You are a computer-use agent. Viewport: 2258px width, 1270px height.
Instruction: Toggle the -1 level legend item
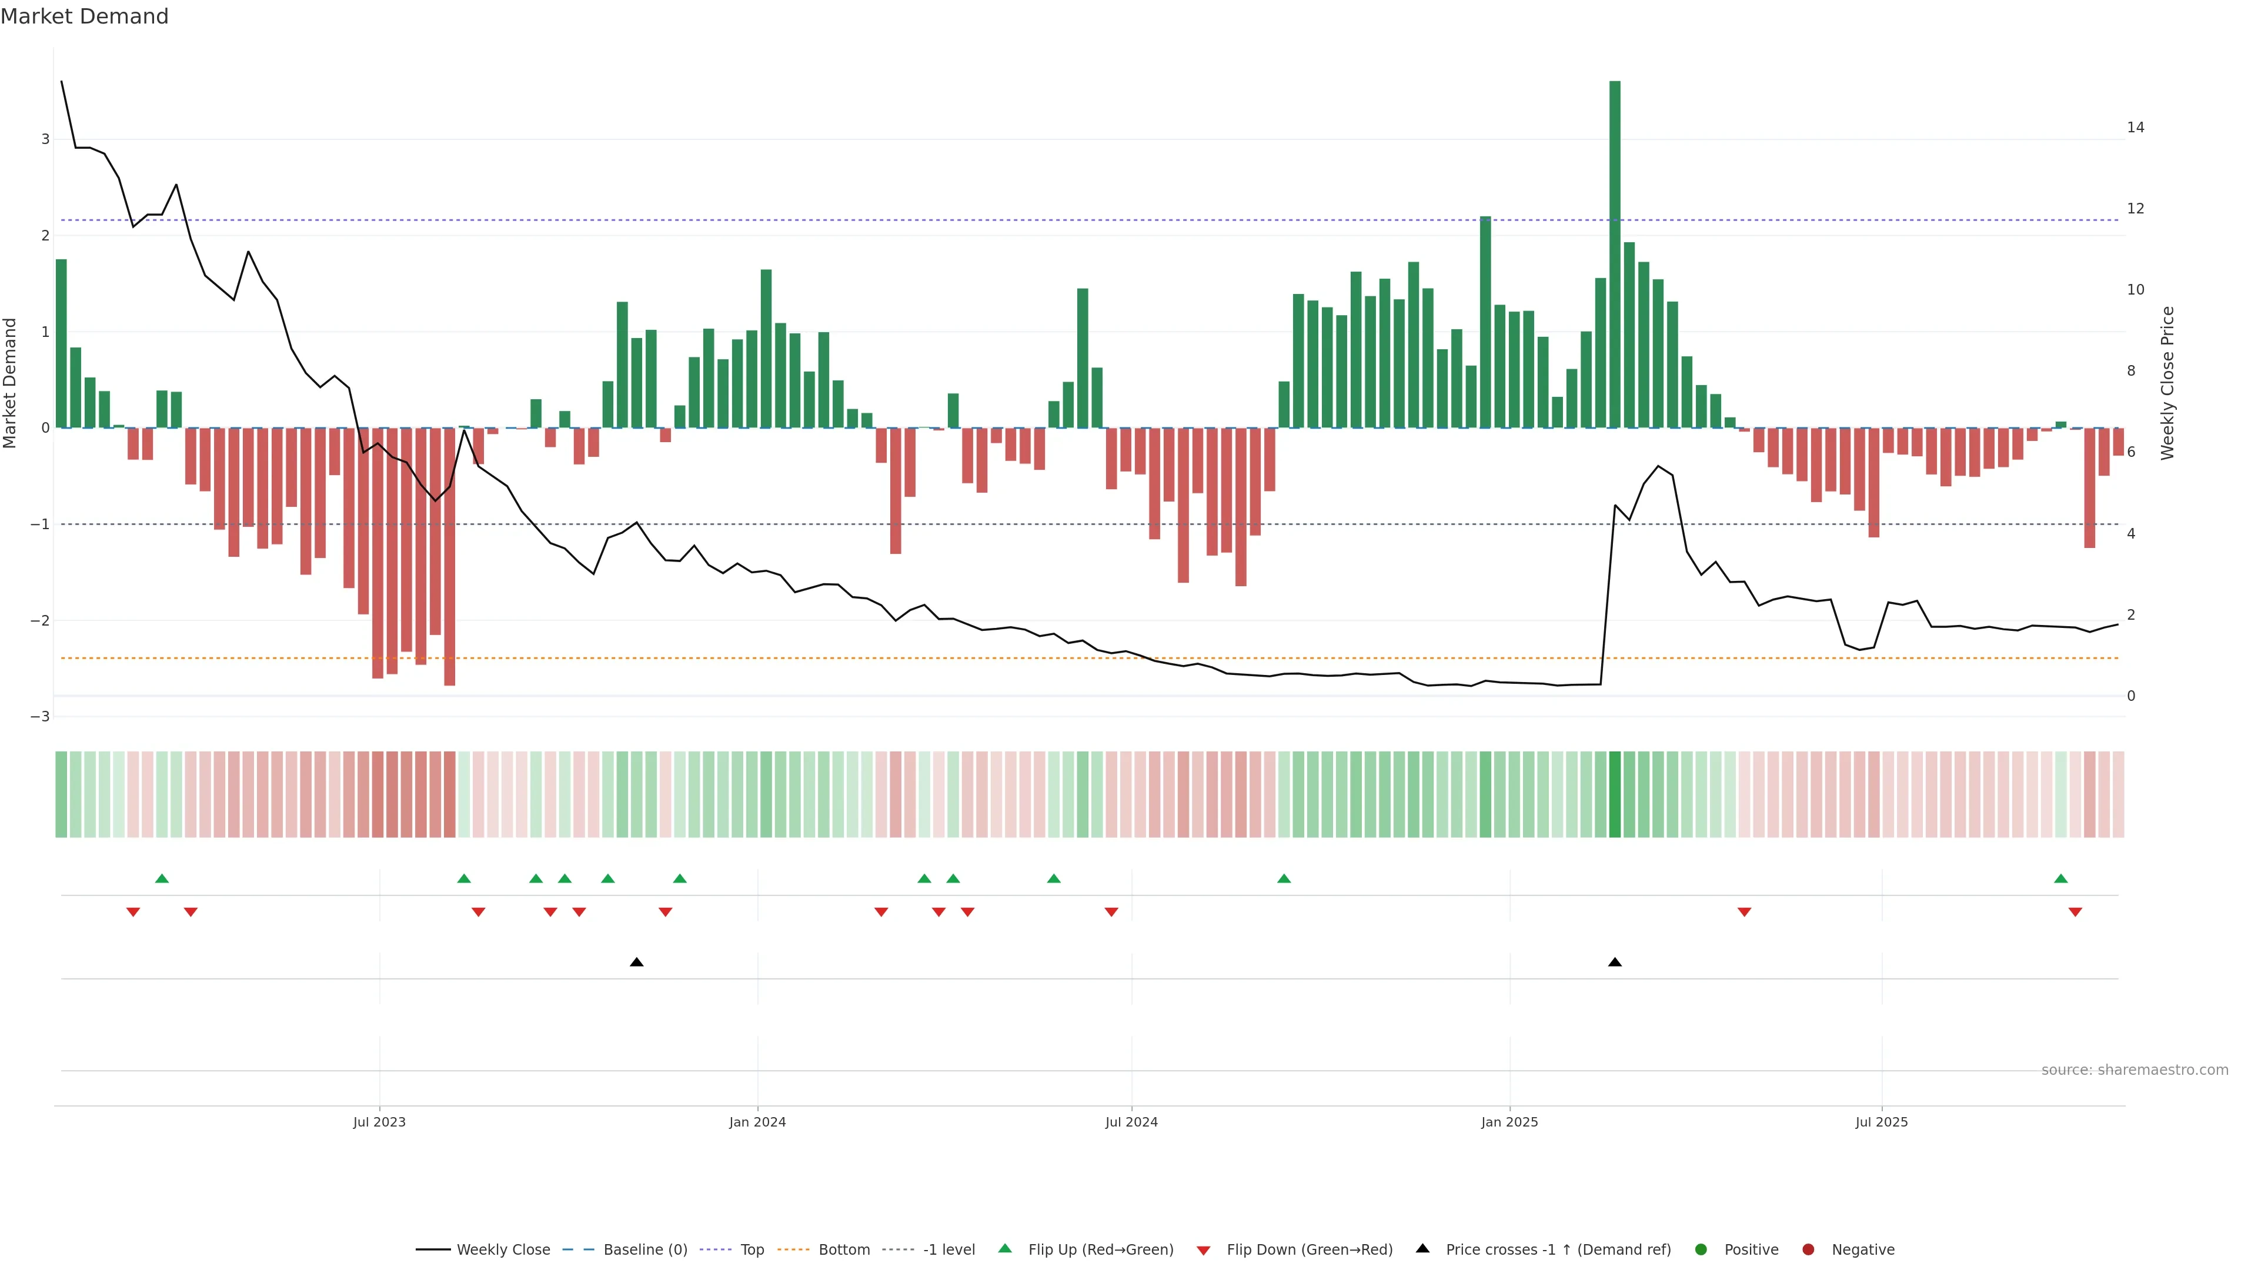(948, 1249)
